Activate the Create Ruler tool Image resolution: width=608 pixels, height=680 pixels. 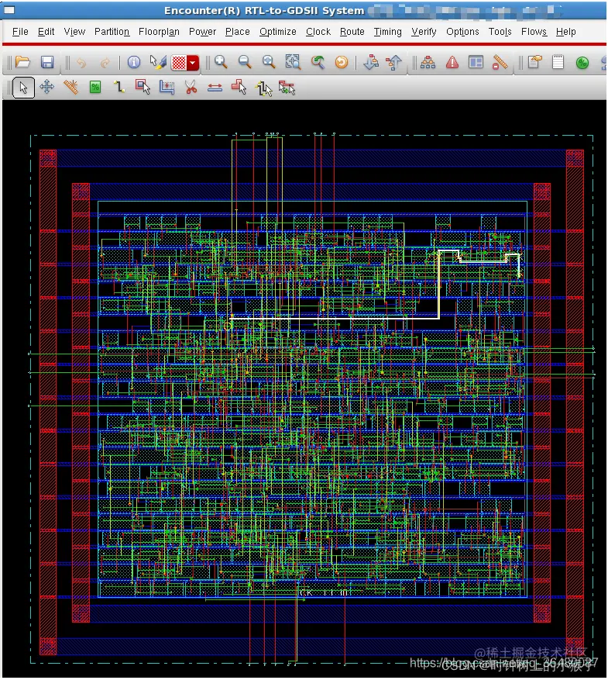71,87
